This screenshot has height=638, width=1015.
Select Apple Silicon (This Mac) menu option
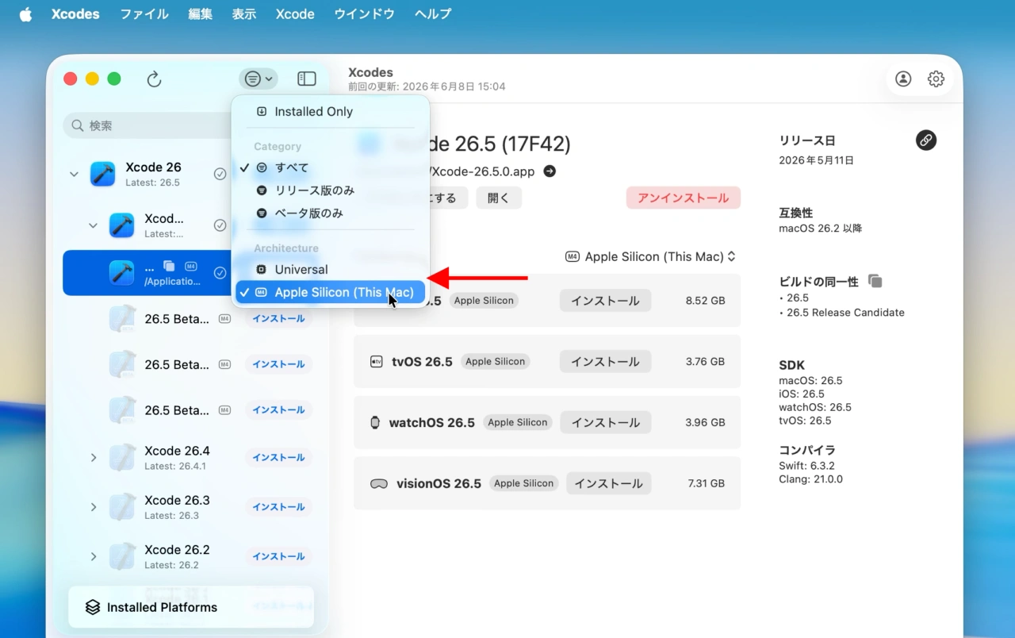click(331, 293)
